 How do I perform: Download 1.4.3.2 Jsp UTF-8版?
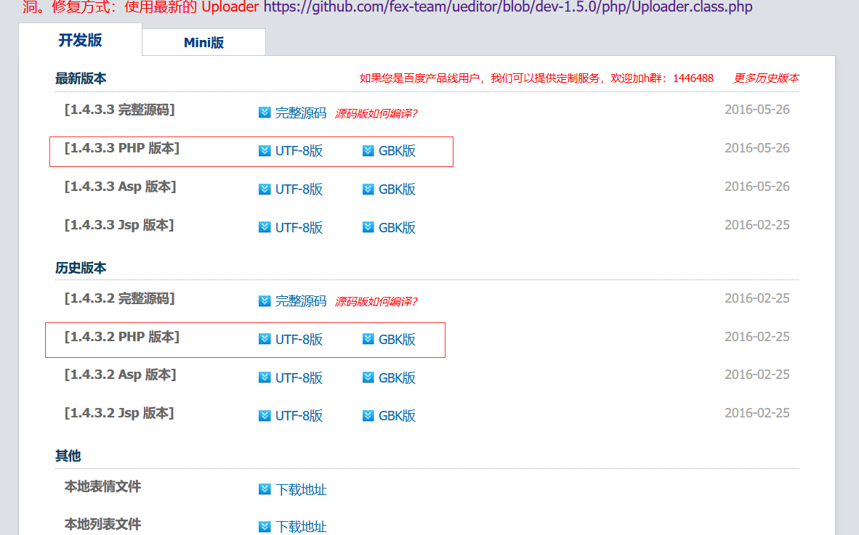299,416
